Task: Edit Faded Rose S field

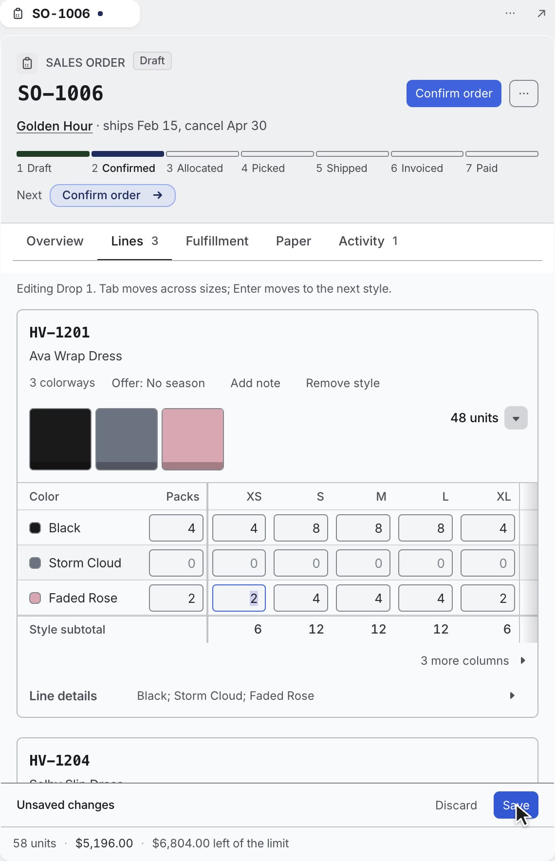Action: tap(301, 598)
